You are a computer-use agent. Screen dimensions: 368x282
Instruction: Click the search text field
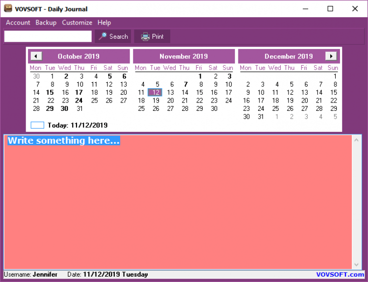click(48, 36)
